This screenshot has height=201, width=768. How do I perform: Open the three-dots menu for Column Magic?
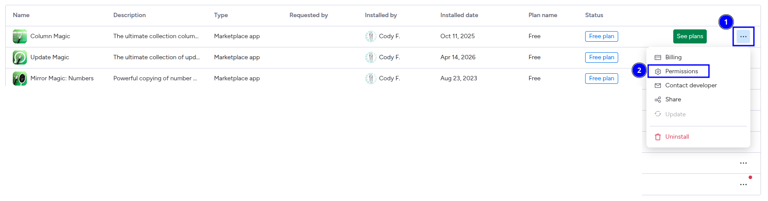coord(743,36)
